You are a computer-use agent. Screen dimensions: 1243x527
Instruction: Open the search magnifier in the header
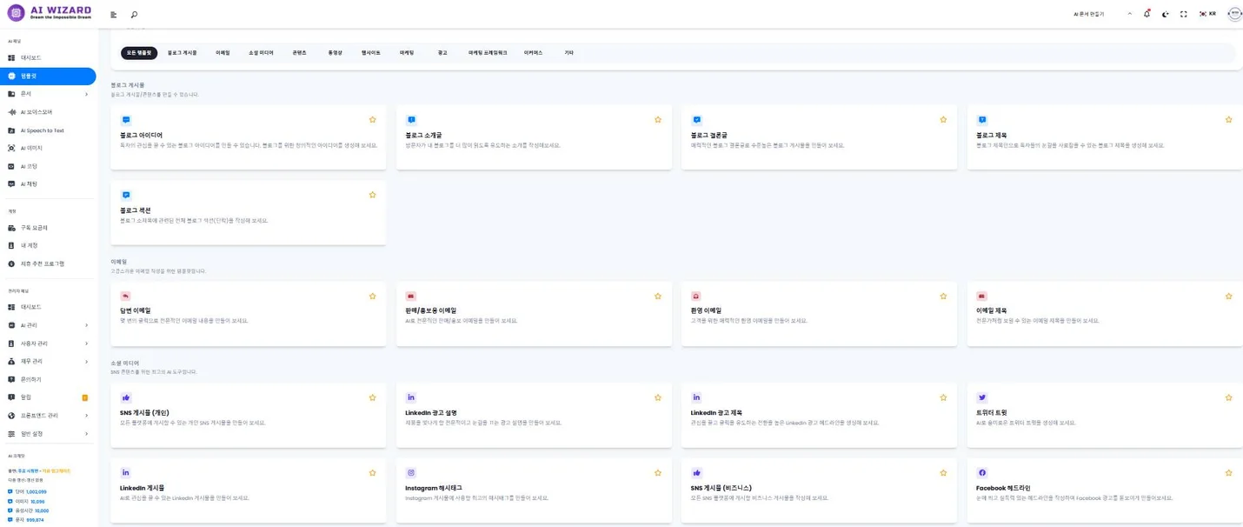(134, 15)
